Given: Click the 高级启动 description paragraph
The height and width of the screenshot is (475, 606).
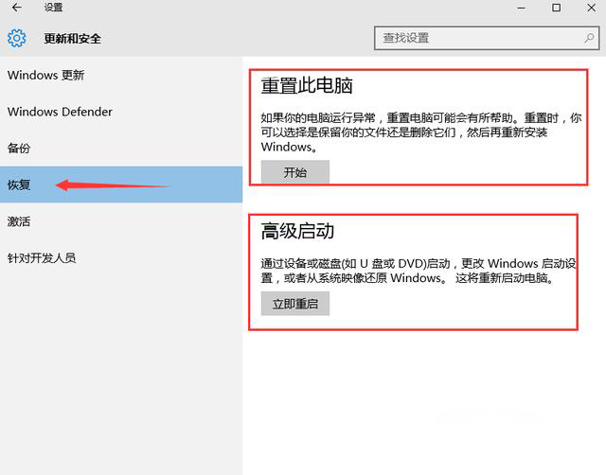Looking at the screenshot, I should (406, 271).
